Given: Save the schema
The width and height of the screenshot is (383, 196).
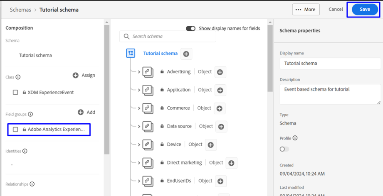Looking at the screenshot, I should tap(365, 10).
